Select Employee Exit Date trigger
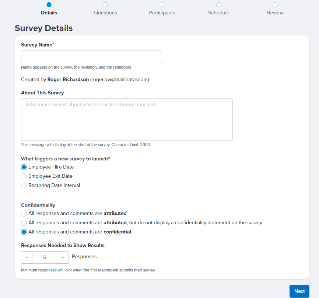Screen dimensions: 319x298 [24, 176]
